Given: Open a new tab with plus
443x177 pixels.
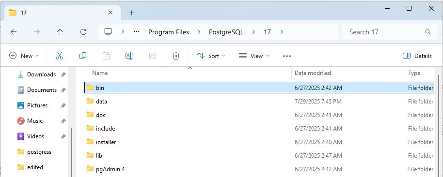Looking at the screenshot, I should point(131,13).
